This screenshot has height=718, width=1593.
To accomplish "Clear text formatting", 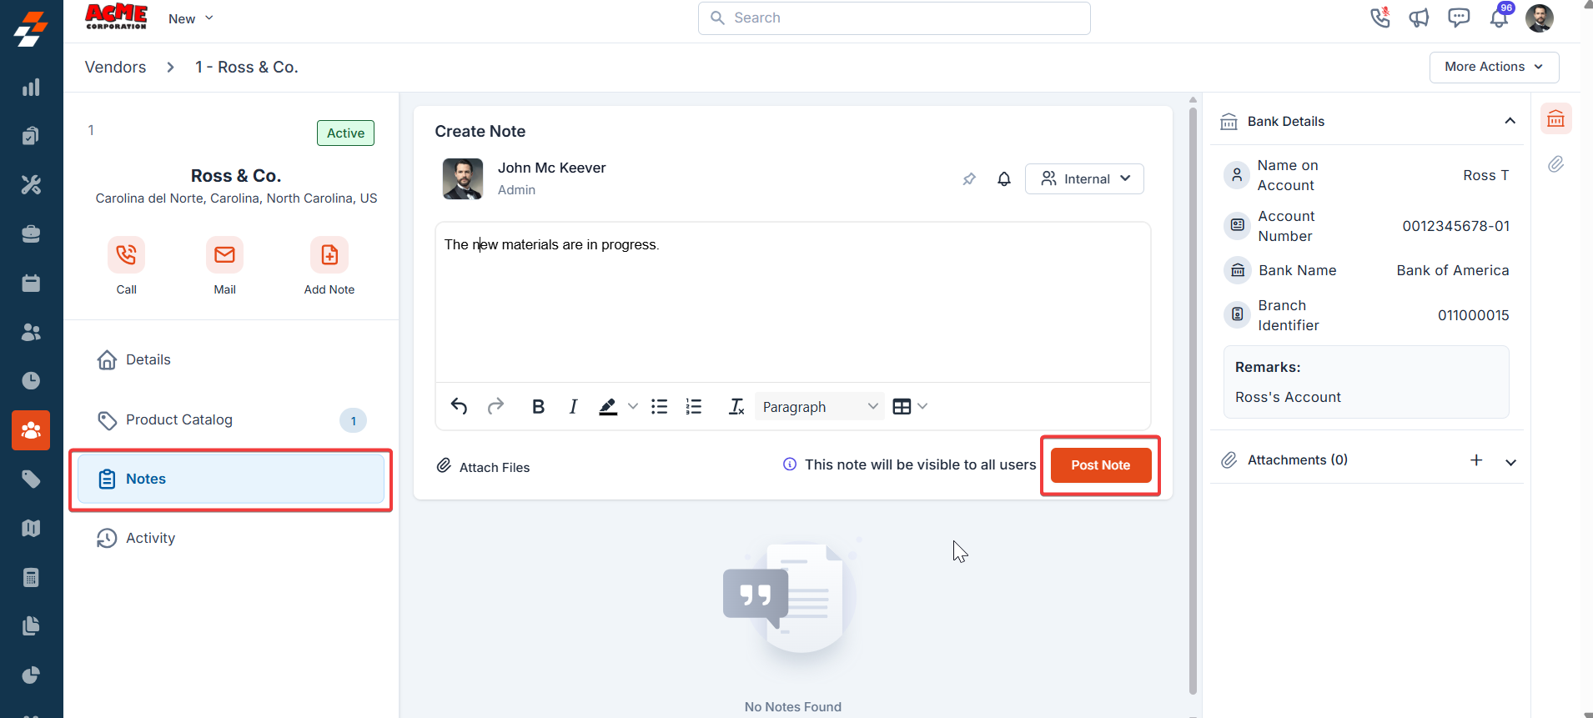I will click(x=736, y=406).
